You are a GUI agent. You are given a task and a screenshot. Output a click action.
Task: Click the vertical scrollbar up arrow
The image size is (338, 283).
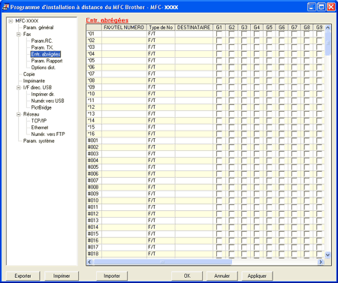point(327,27)
